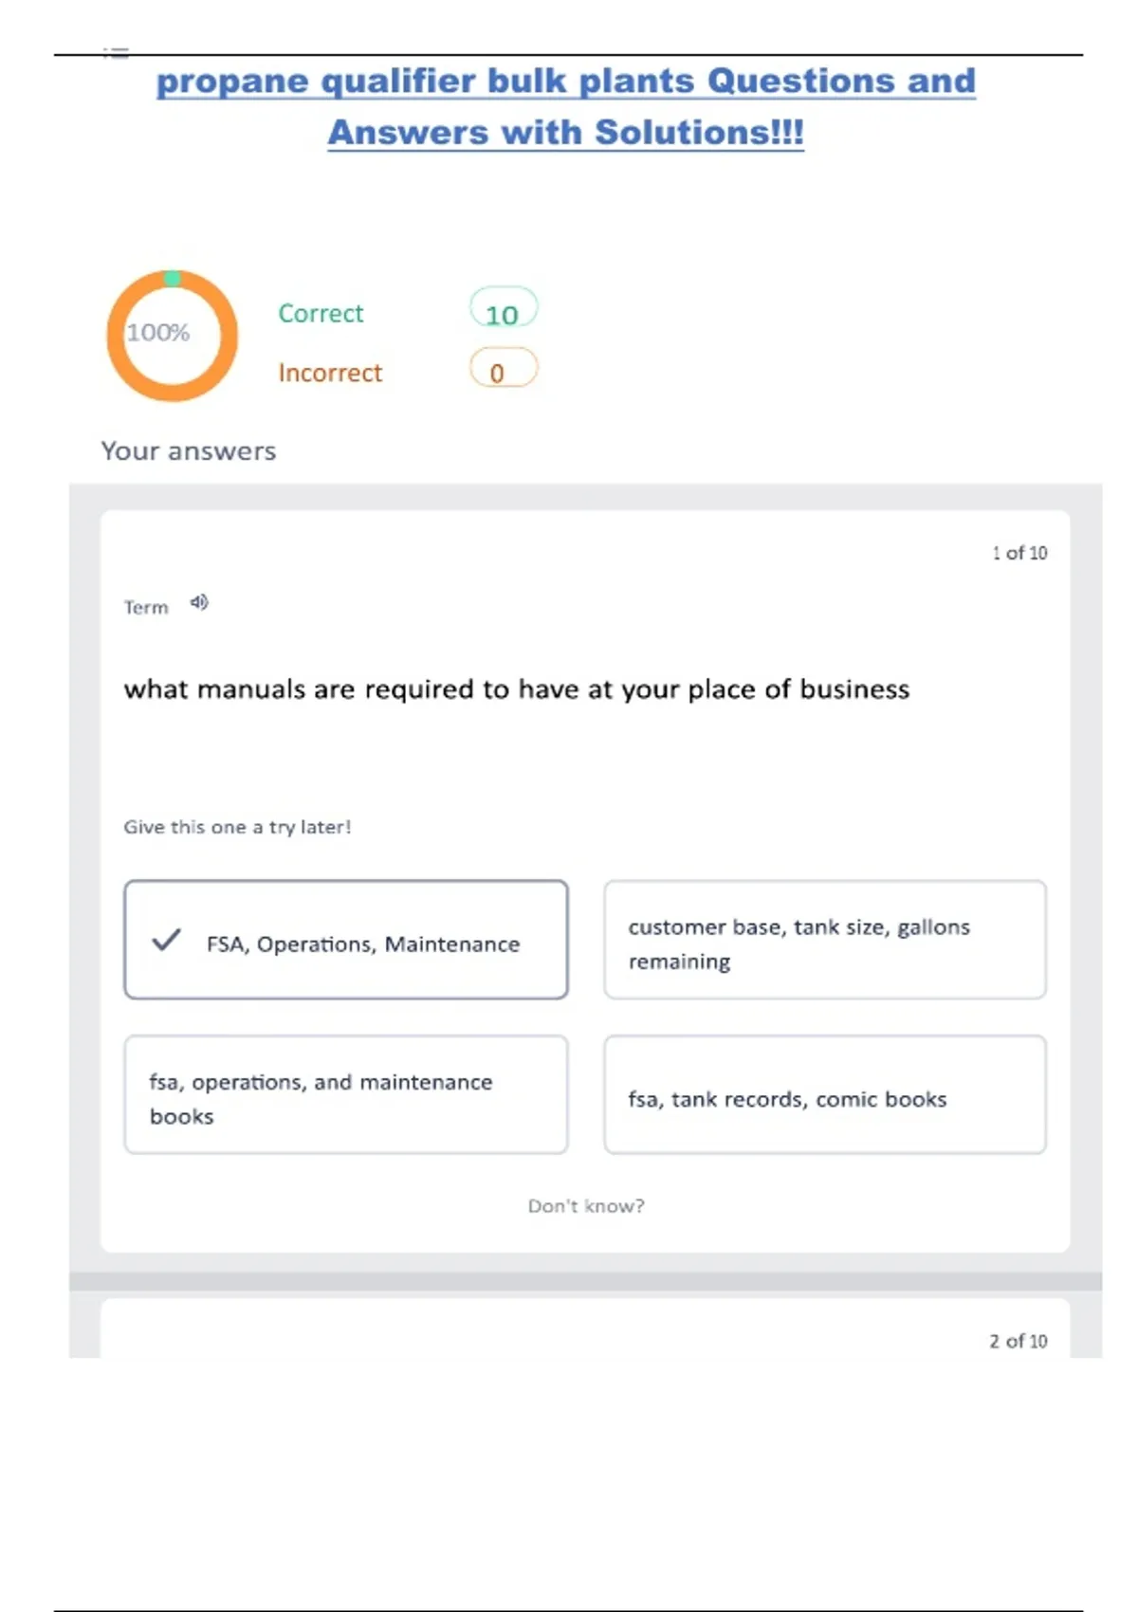Click the audio speaker icon beside Term
The width and height of the screenshot is (1138, 1612).
199,602
